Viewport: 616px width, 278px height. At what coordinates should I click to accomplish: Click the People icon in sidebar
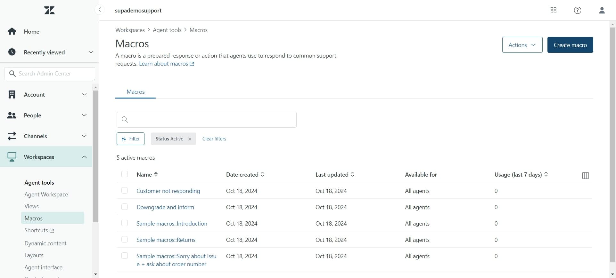click(x=12, y=115)
